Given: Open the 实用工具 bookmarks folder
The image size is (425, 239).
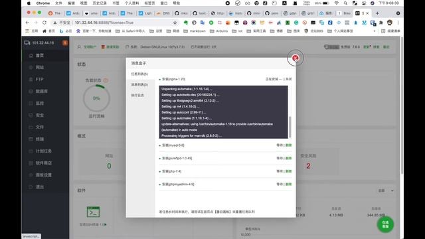Looking at the screenshot, I should coord(256,31).
